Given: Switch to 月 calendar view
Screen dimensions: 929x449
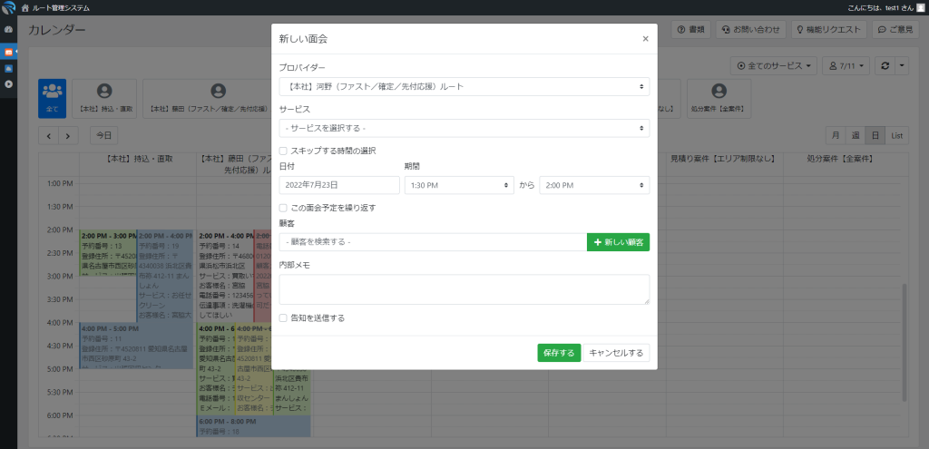Looking at the screenshot, I should (834, 135).
